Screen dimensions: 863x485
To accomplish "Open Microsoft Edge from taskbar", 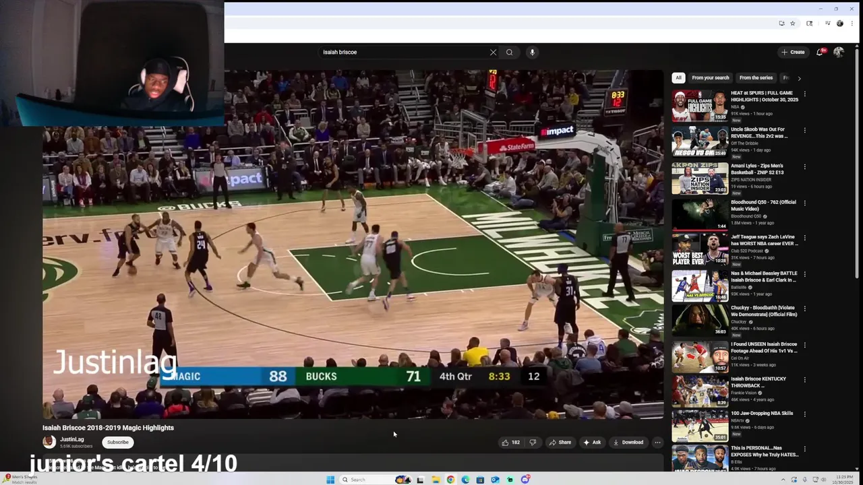I will (x=465, y=480).
